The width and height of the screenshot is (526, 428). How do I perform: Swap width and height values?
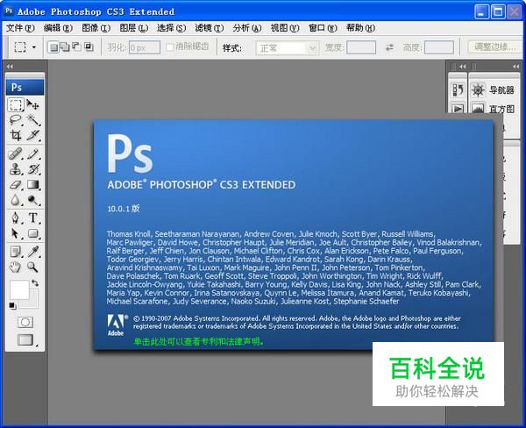[x=389, y=47]
